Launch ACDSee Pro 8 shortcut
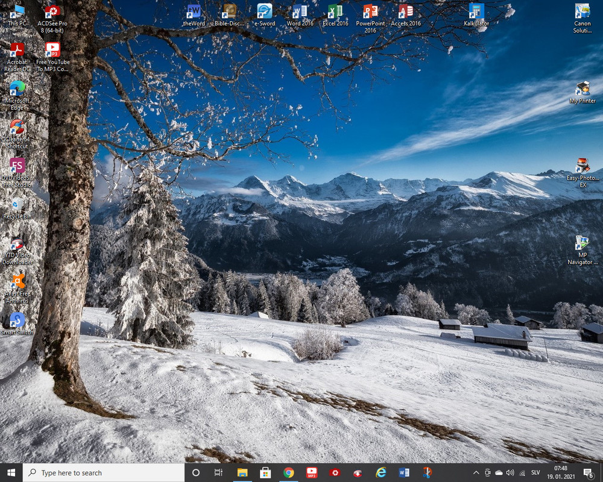Image resolution: width=603 pixels, height=482 pixels. [x=52, y=19]
